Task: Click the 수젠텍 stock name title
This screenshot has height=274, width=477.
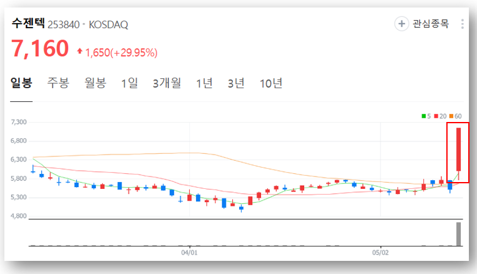Action: 28,23
